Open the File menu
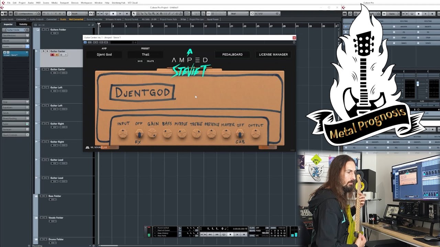The width and height of the screenshot is (440, 247). [9, 3]
